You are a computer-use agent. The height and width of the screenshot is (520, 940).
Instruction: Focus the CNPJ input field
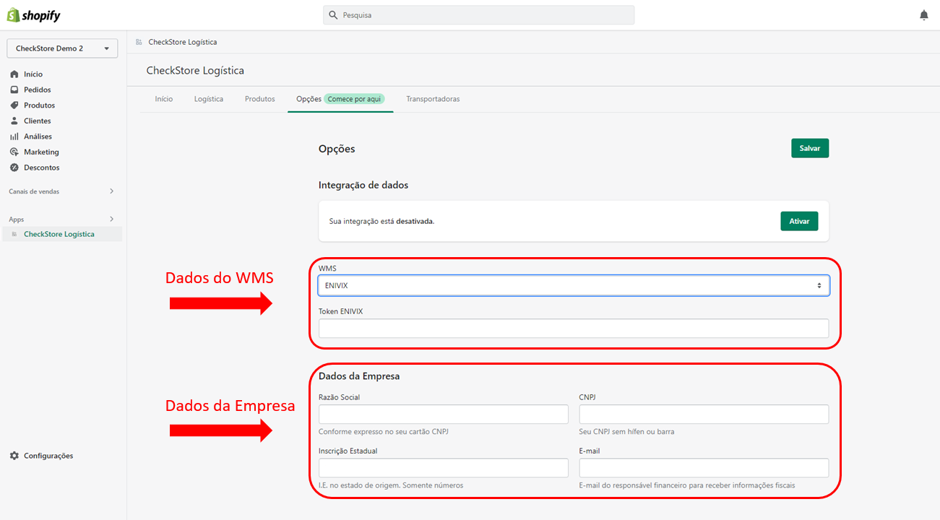(x=704, y=415)
